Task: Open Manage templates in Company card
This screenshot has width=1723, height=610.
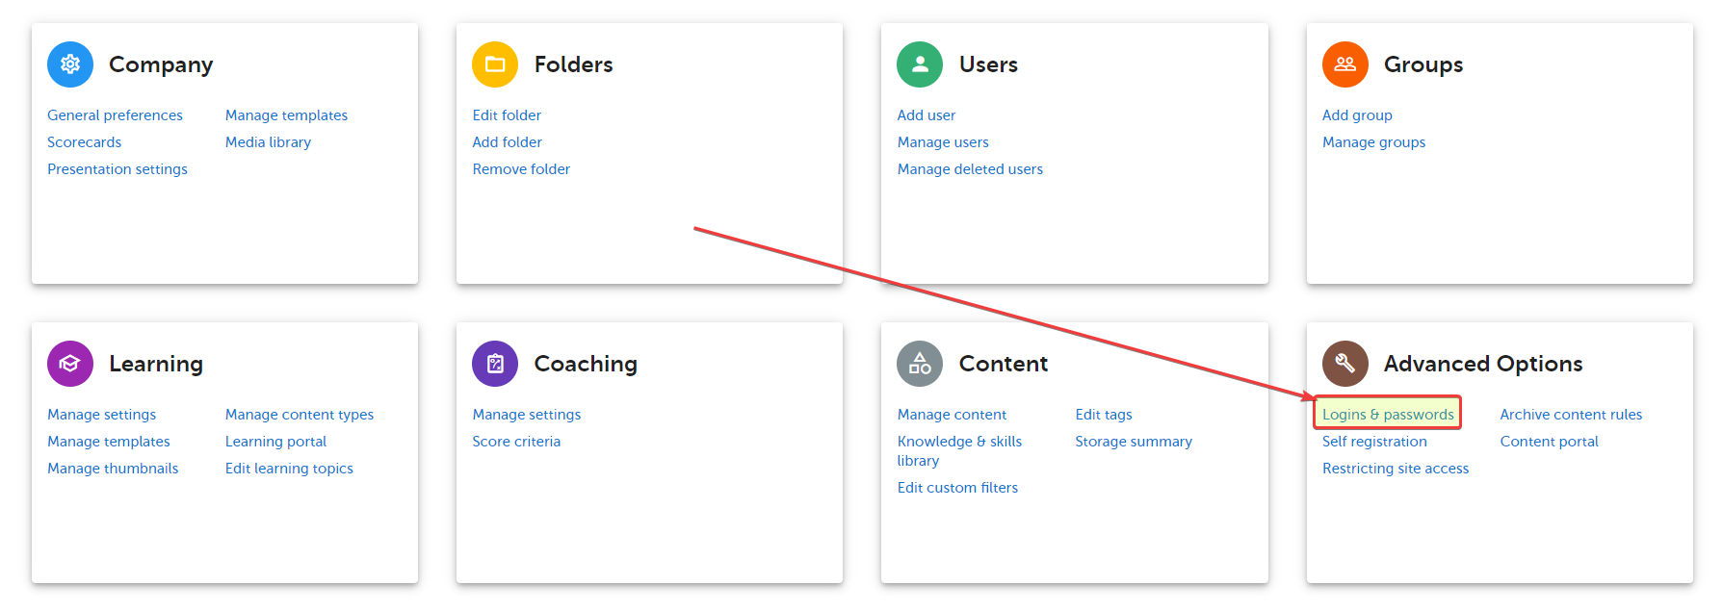Action: [286, 115]
